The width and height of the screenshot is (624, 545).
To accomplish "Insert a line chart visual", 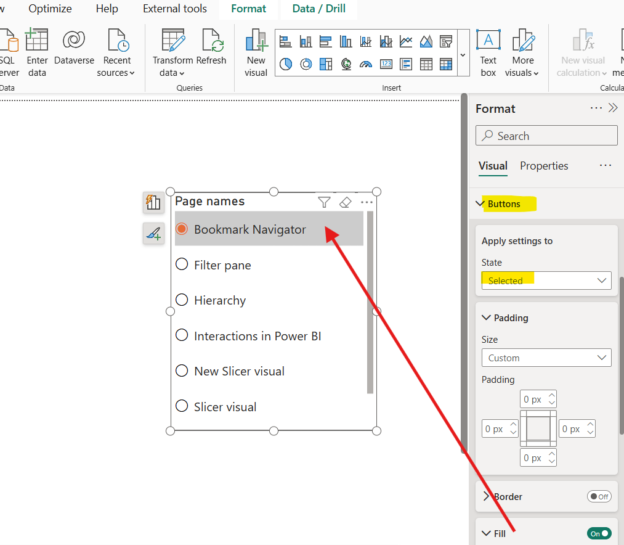I will click(406, 41).
